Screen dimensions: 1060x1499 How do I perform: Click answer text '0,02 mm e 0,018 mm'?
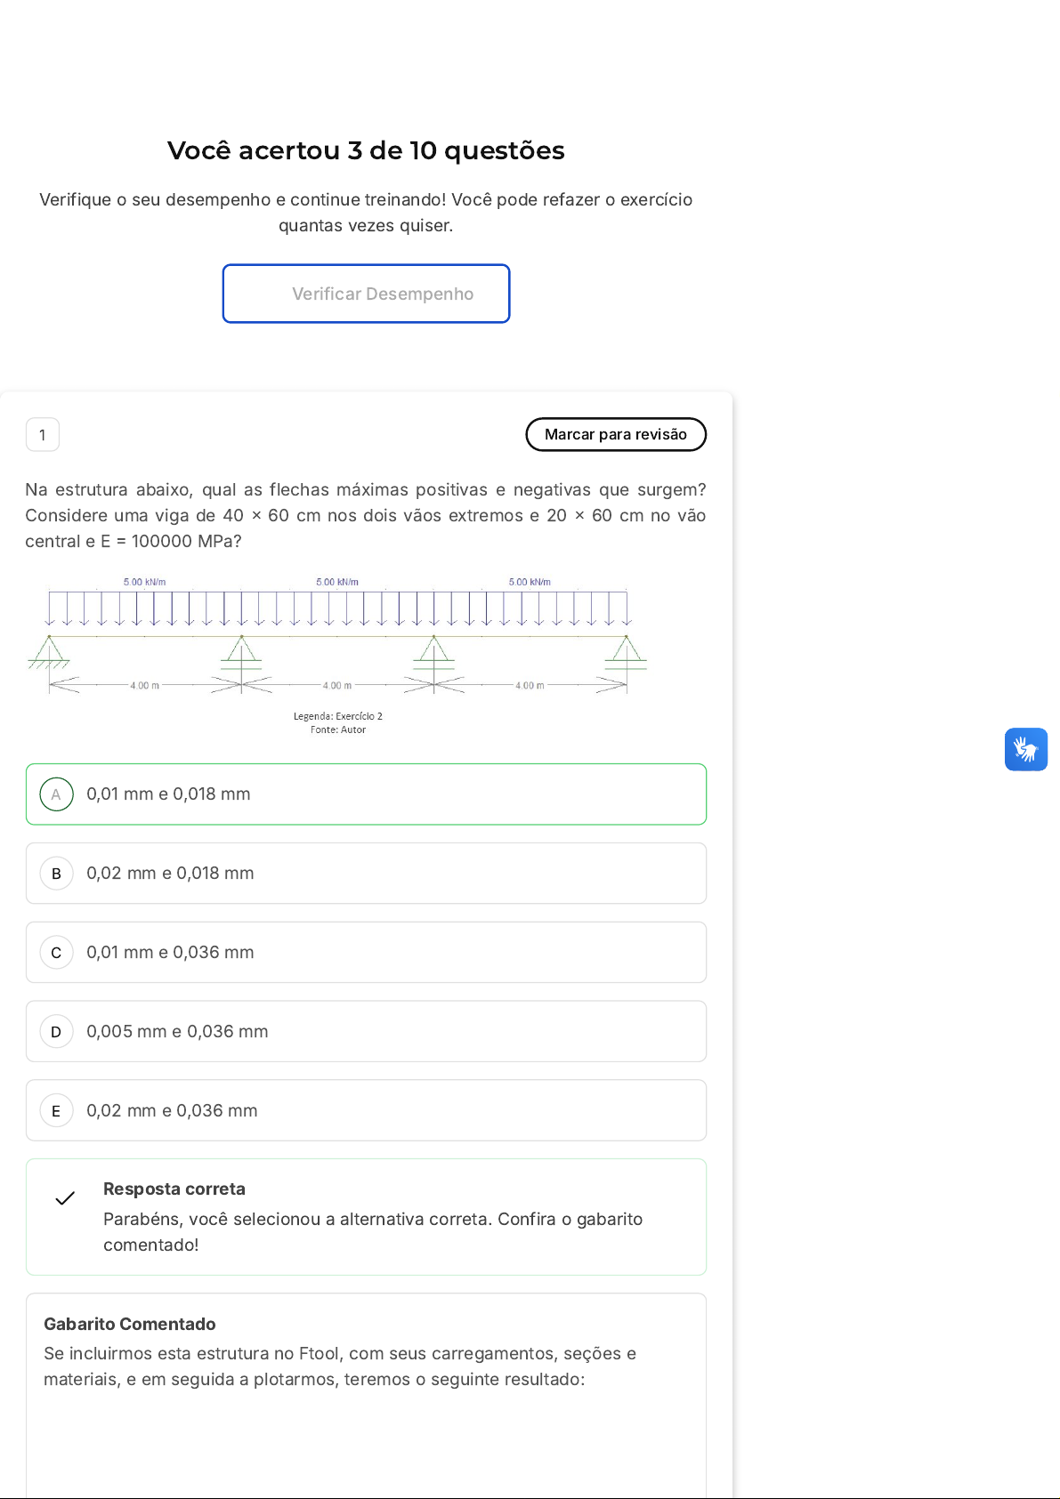170,874
